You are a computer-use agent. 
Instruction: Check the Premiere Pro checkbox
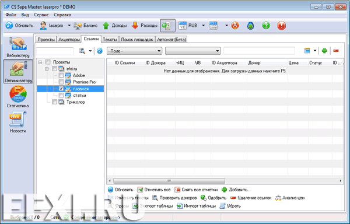pos(61,82)
